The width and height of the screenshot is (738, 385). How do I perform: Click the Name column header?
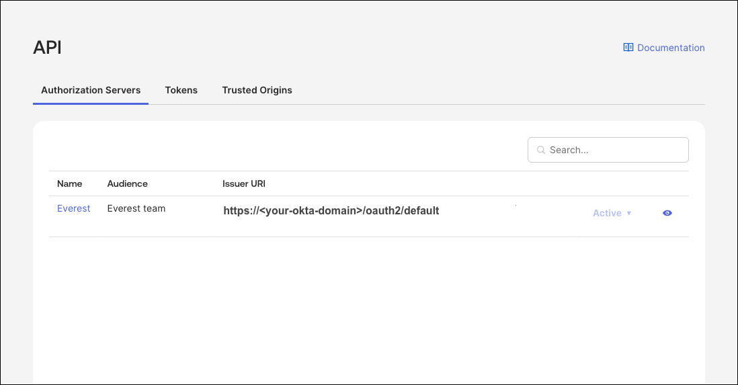[x=69, y=183]
